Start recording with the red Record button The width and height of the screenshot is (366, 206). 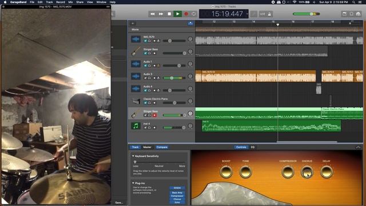[x=186, y=14]
